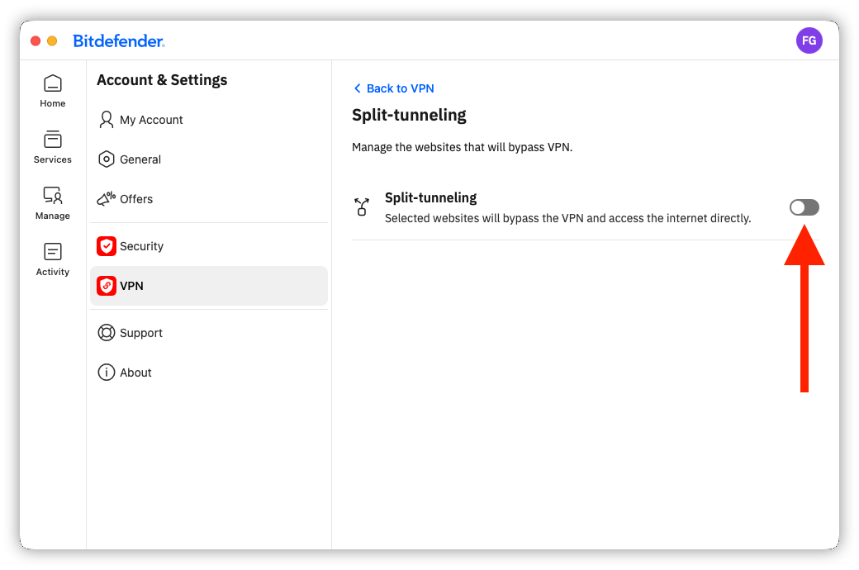This screenshot has width=859, height=570.
Task: Open the Support menu item
Action: click(209, 333)
